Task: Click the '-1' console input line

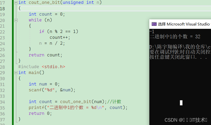Action: (x=152, y=32)
